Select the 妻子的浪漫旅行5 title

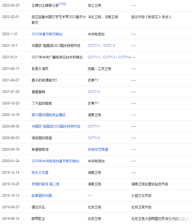click(44, 80)
